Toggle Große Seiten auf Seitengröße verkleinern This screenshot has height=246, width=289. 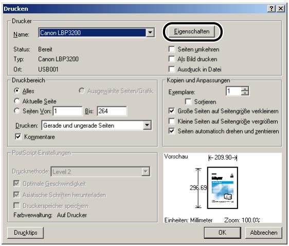(172, 111)
